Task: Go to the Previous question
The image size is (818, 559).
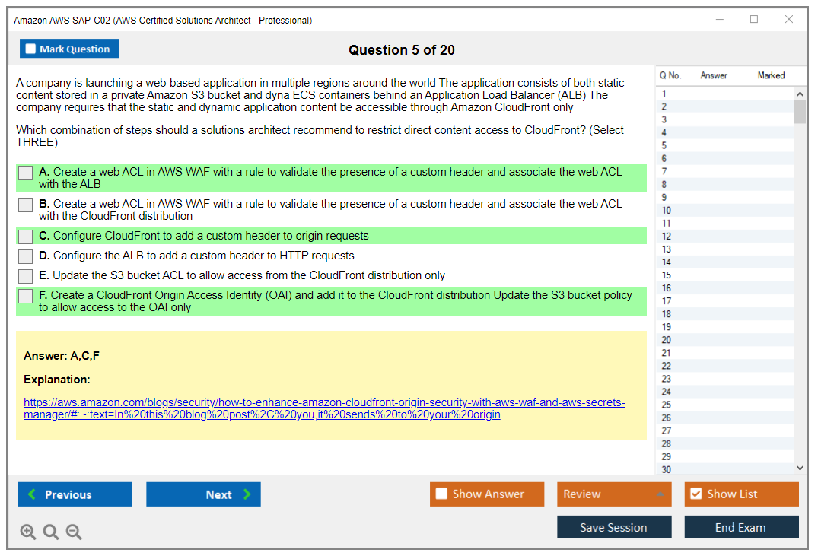Action: pyautogui.click(x=75, y=494)
